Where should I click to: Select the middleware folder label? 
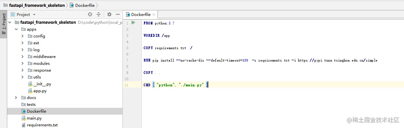45,57
